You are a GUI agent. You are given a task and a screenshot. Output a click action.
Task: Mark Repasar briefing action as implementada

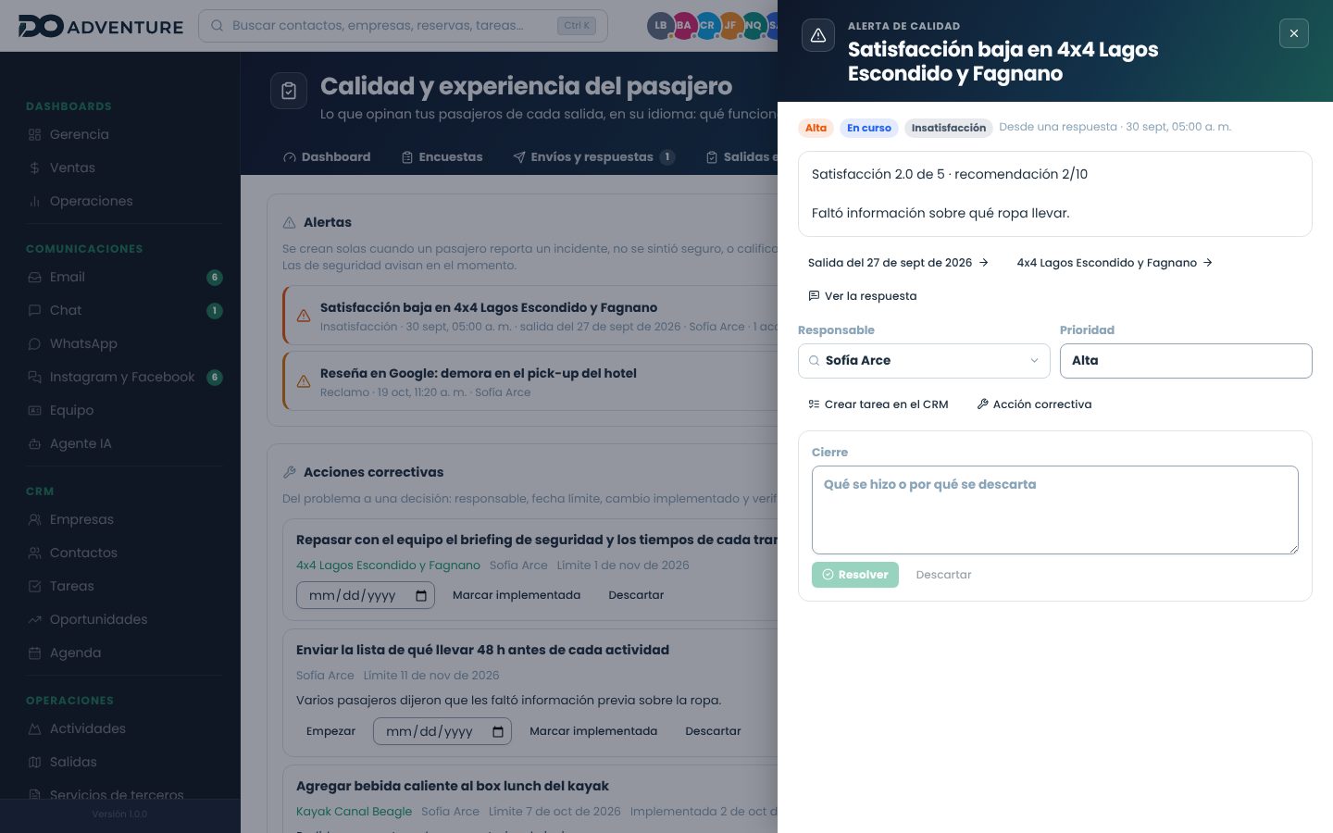pyautogui.click(x=517, y=595)
